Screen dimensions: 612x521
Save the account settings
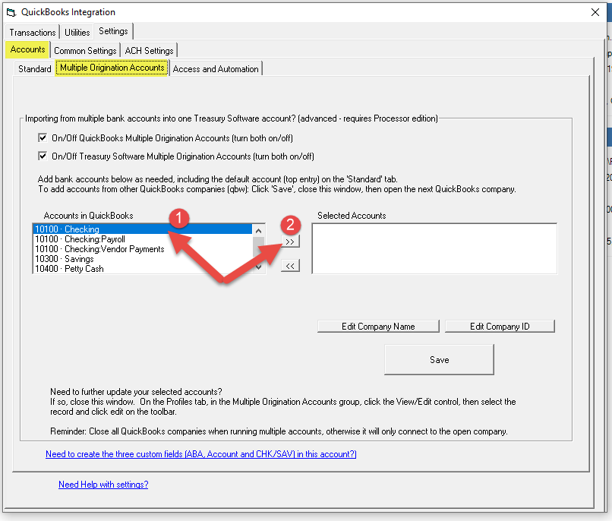[x=439, y=359]
